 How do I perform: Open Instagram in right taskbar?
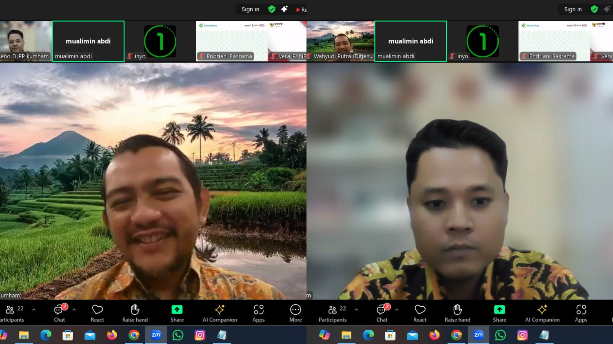522,335
